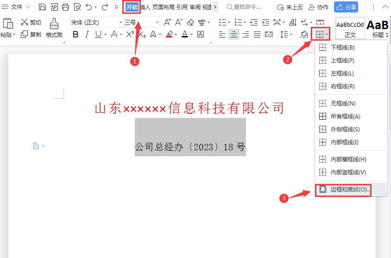Click the 未上云 cloud status button
Image resolution: width=391 pixels, height=258 pixels.
(x=290, y=7)
